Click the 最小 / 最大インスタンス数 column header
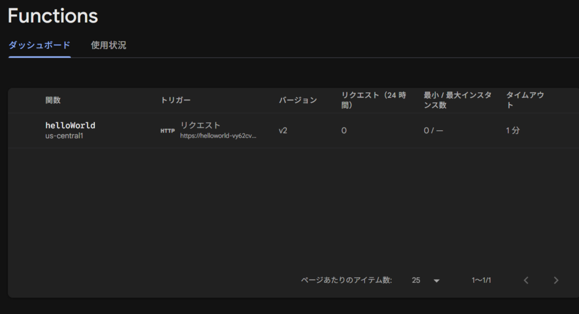 click(x=457, y=100)
